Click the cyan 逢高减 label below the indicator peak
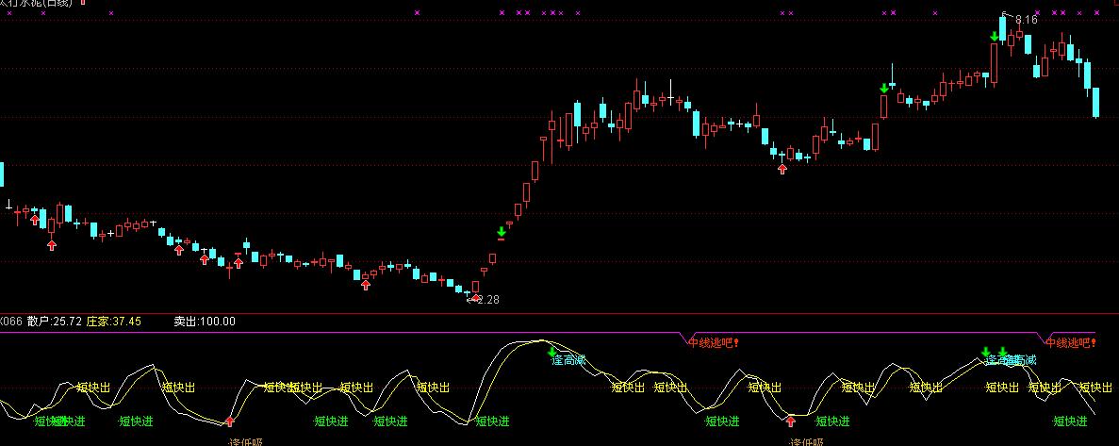1119x446 pixels. [x=568, y=360]
